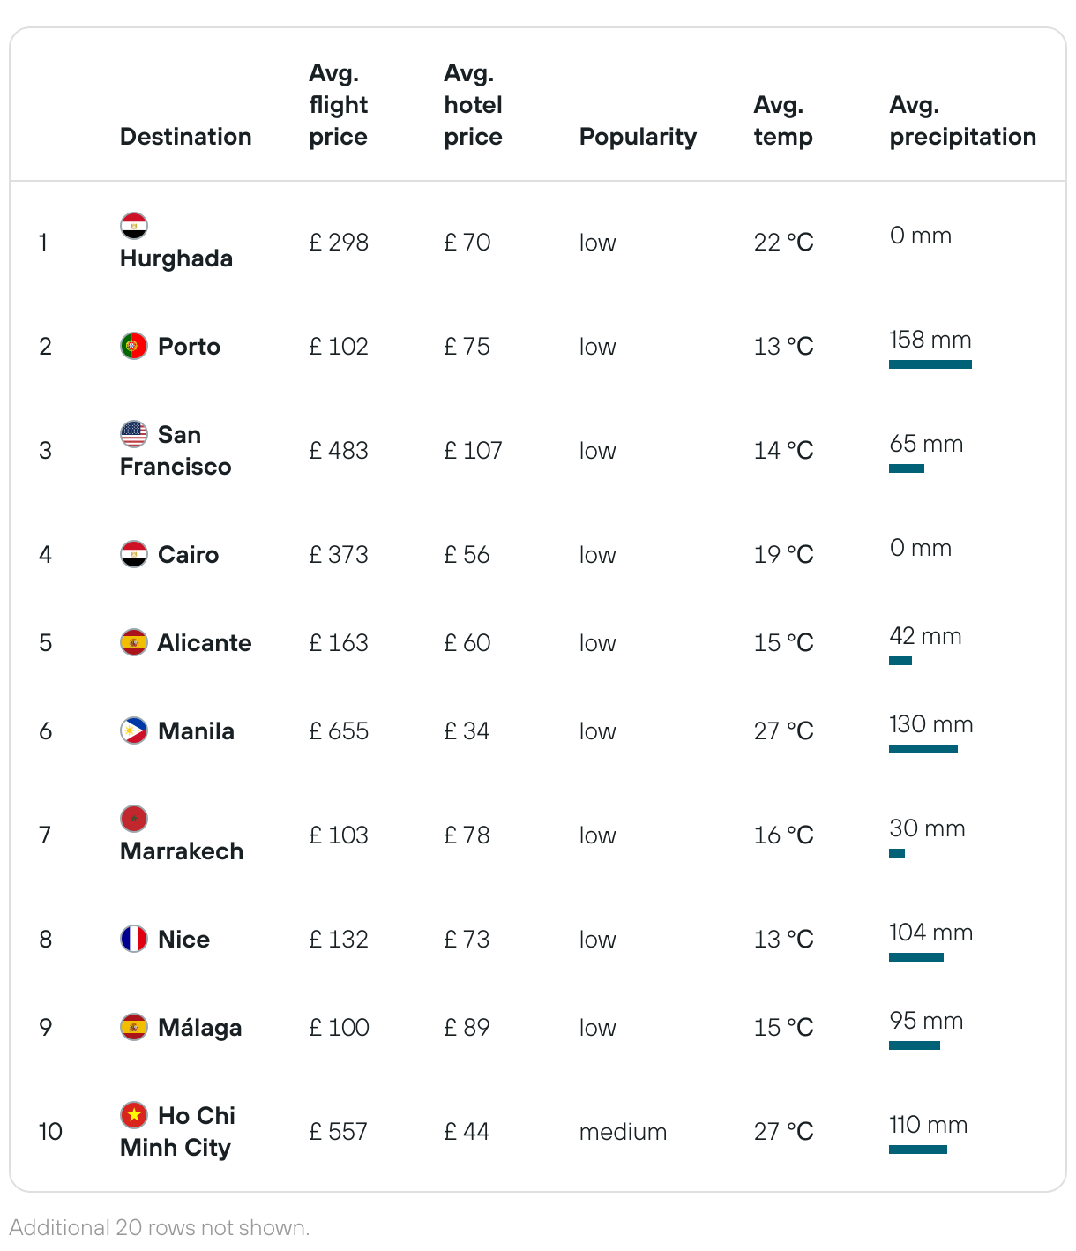Select the Málaga destination name

(199, 1028)
